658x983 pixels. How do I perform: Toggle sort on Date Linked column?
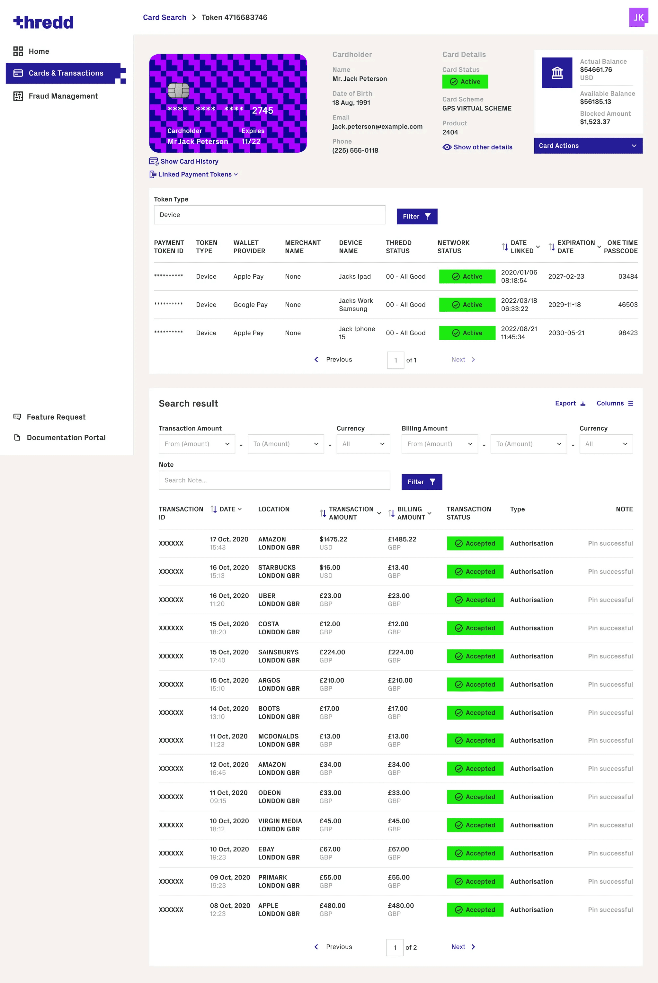pyautogui.click(x=505, y=247)
